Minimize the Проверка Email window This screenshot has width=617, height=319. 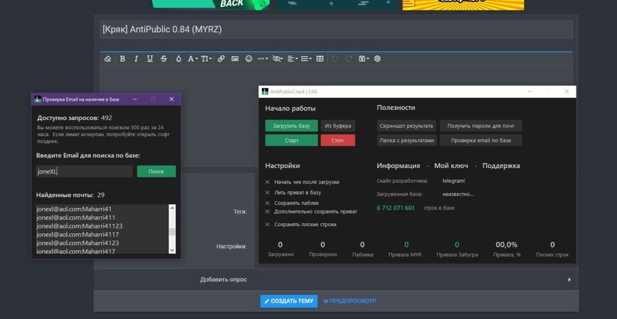point(135,99)
